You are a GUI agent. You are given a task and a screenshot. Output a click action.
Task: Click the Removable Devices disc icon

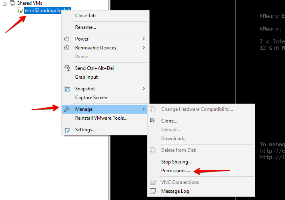click(67, 48)
